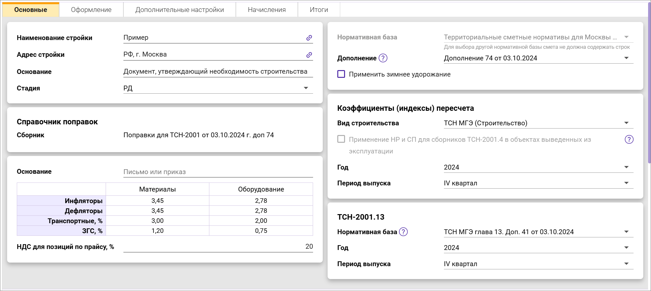Expand the Стадия dropdown

click(x=306, y=88)
